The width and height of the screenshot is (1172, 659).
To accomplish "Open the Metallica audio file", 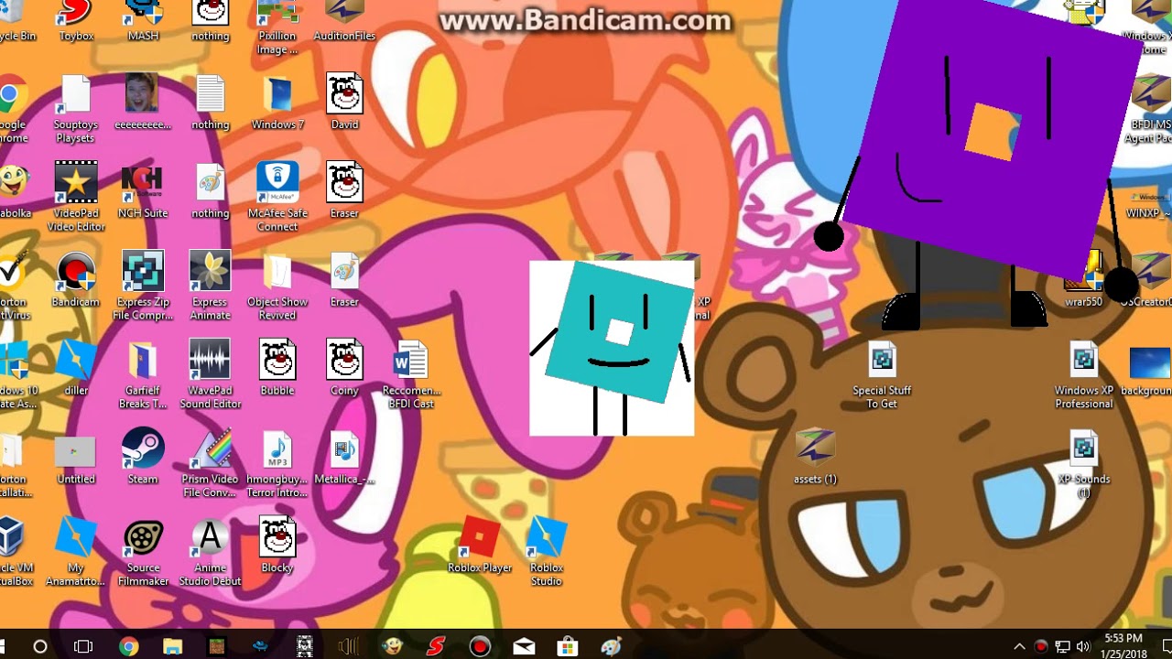I will click(344, 457).
